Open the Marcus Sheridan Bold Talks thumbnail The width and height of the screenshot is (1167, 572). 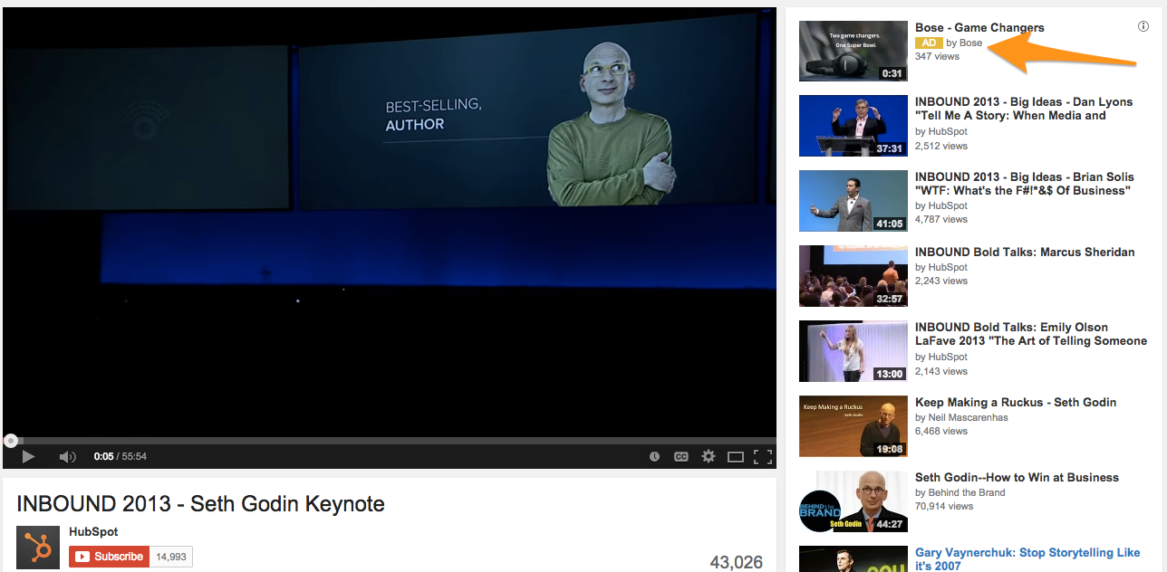854,276
